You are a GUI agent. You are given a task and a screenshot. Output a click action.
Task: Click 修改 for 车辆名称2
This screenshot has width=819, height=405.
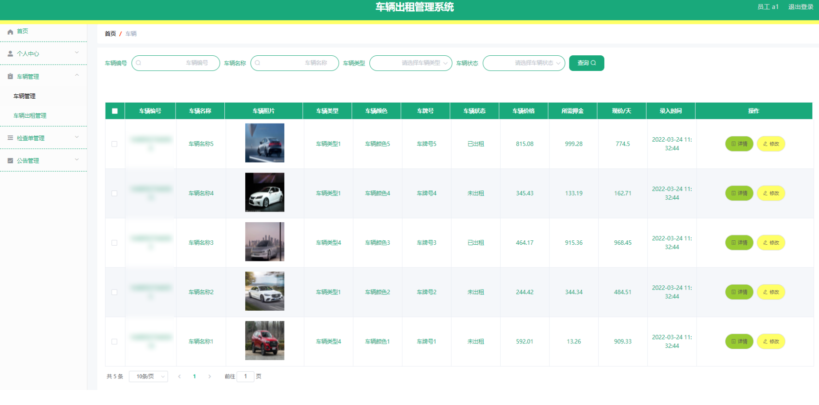771,292
